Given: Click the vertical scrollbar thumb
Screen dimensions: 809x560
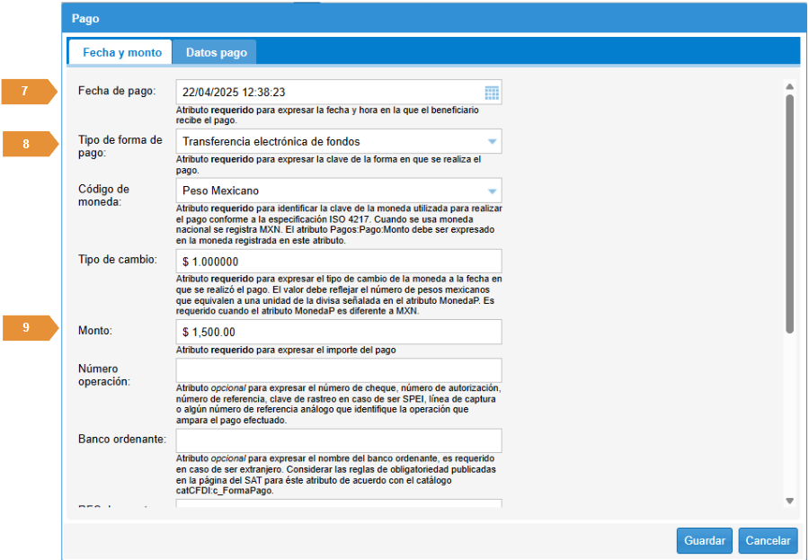Looking at the screenshot, I should point(789,214).
